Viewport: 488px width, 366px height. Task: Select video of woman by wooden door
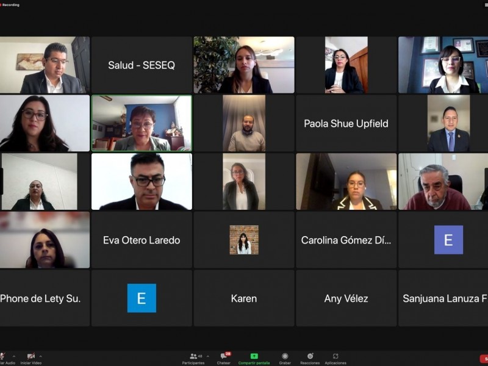click(x=346, y=65)
